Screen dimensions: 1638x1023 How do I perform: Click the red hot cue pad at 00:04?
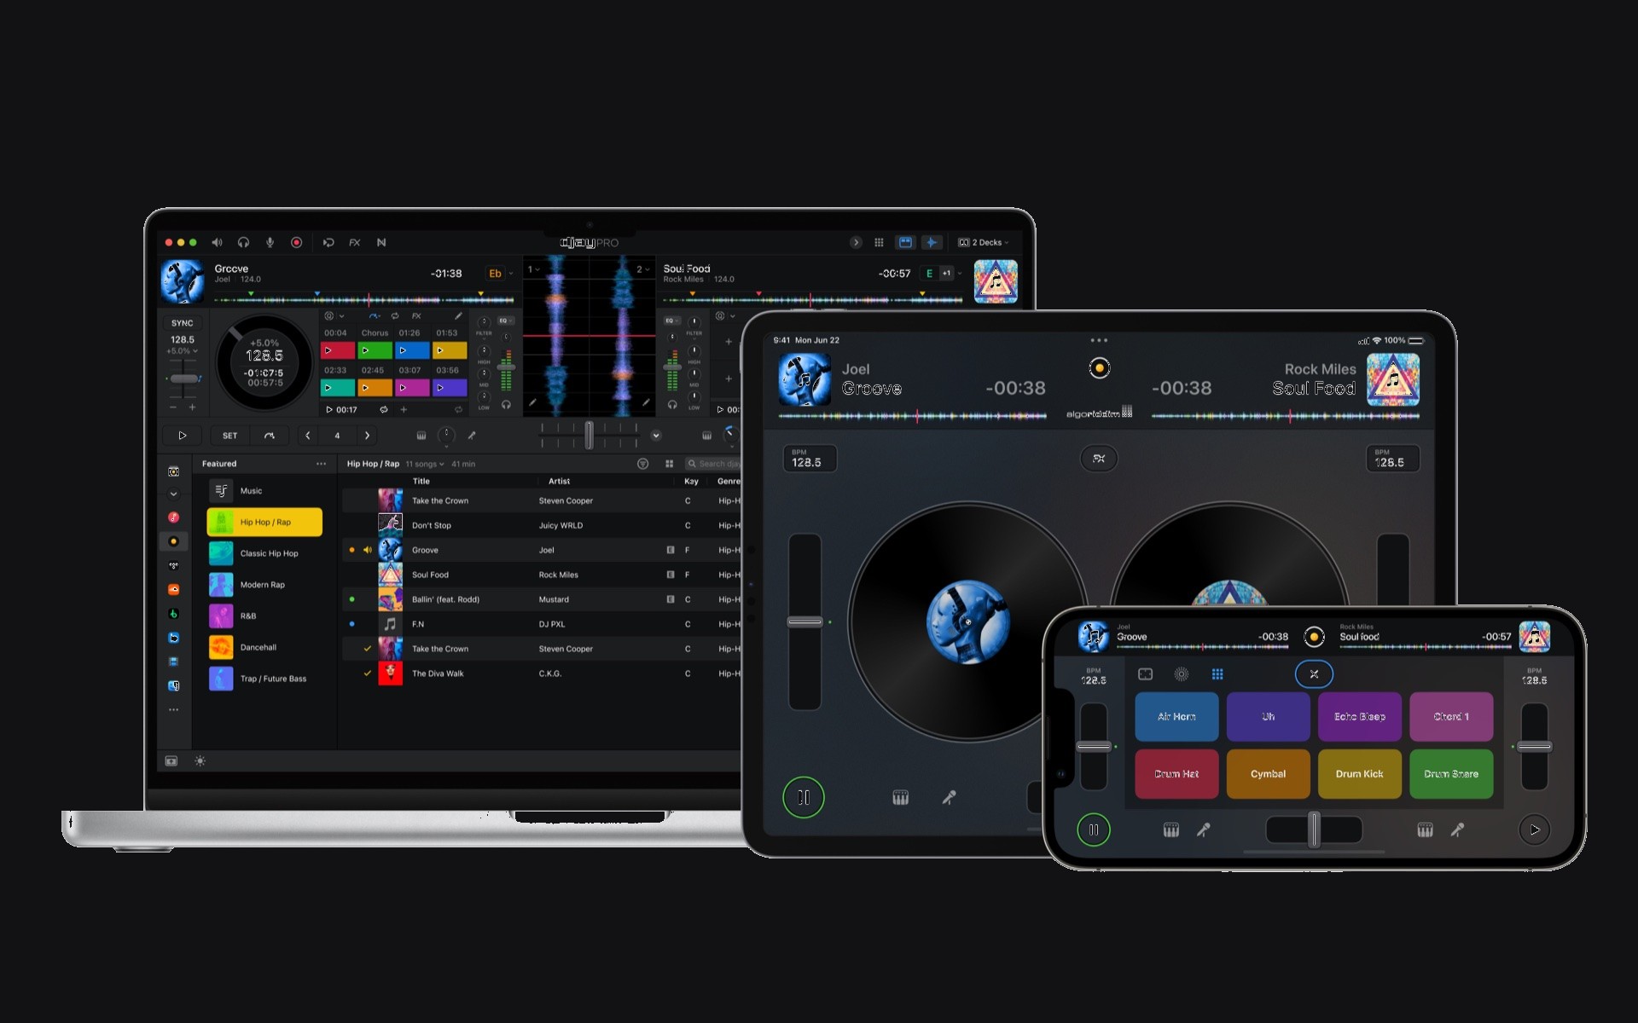[x=337, y=350]
